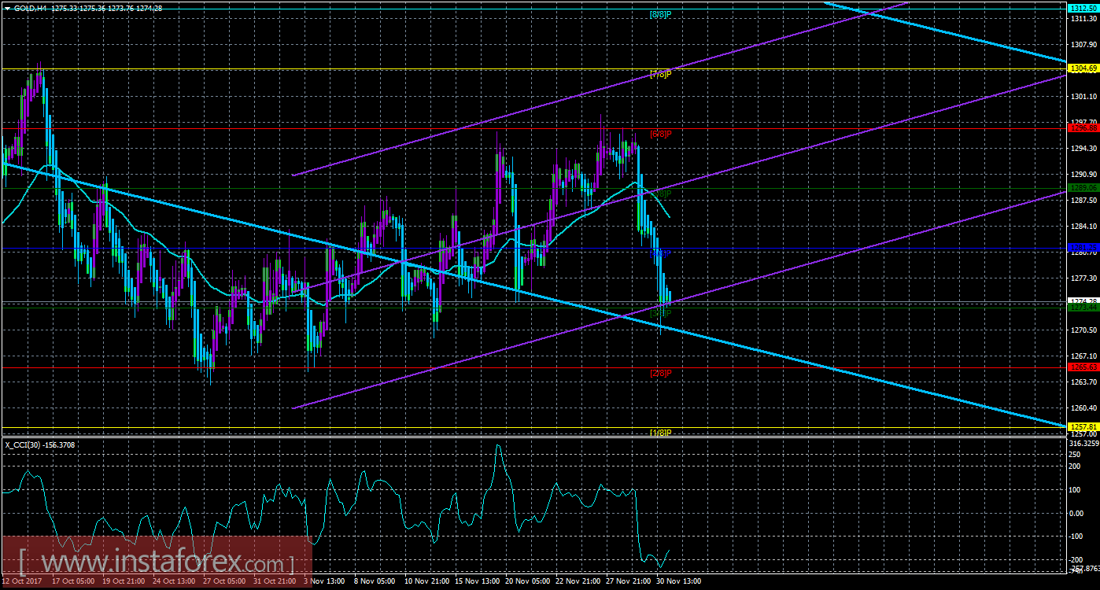
Task: Click the 17 Oct 05:00 time label
Action: [x=72, y=582]
